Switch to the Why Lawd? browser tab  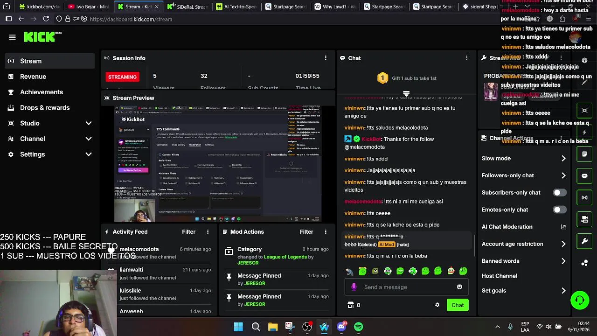click(335, 7)
